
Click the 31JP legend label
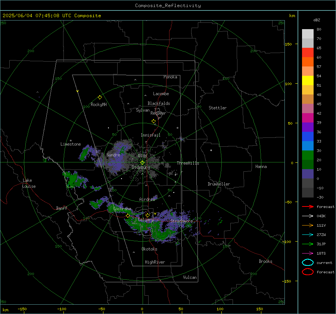(321, 244)
